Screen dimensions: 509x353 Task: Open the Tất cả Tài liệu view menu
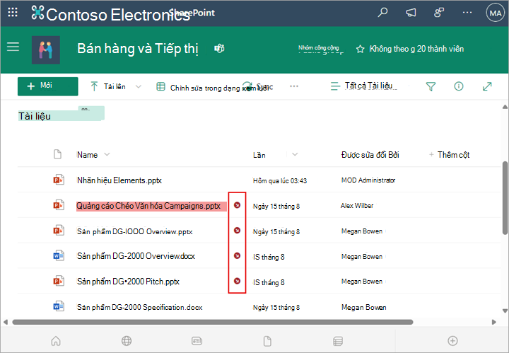pyautogui.click(x=362, y=86)
